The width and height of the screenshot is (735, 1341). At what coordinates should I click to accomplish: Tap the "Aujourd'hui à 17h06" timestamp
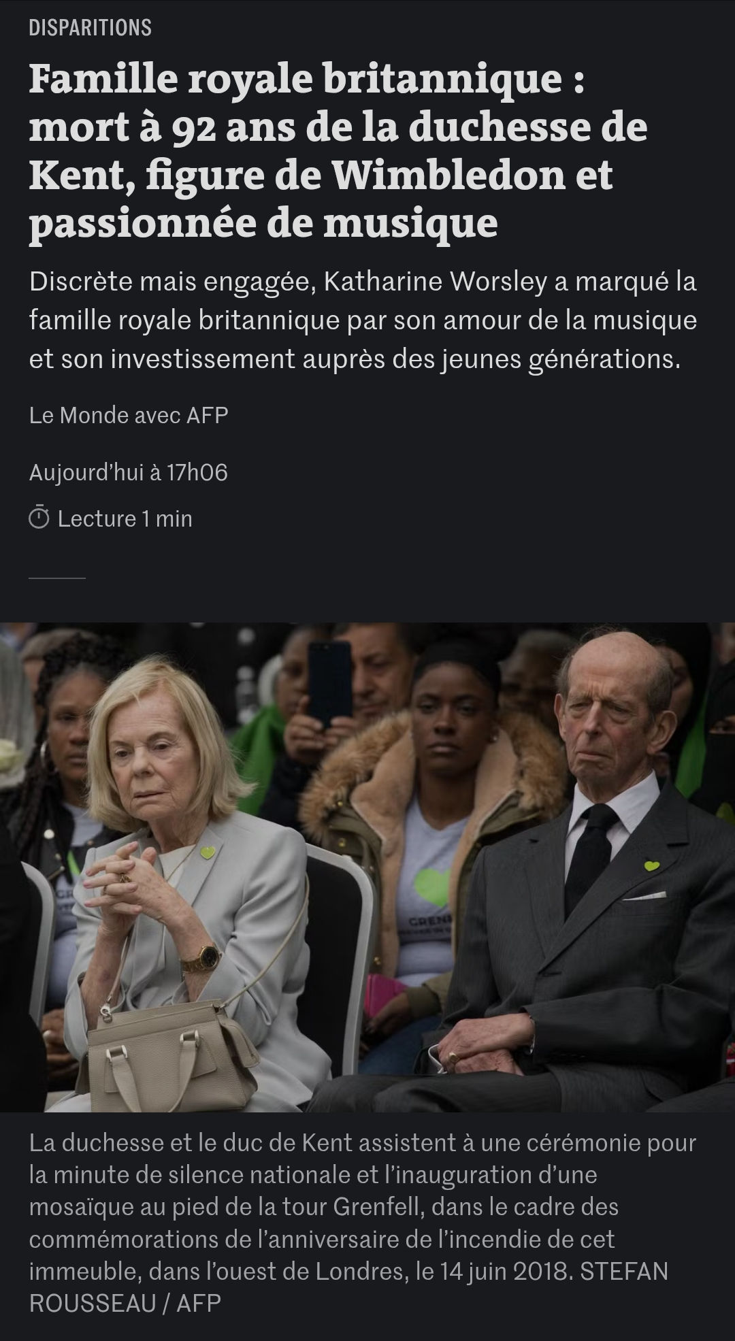[x=128, y=472]
